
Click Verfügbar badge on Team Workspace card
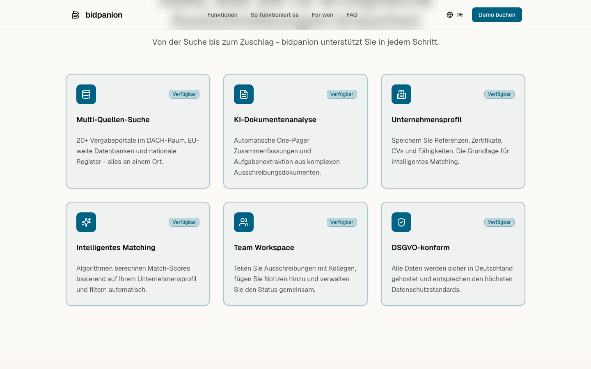[x=342, y=222]
